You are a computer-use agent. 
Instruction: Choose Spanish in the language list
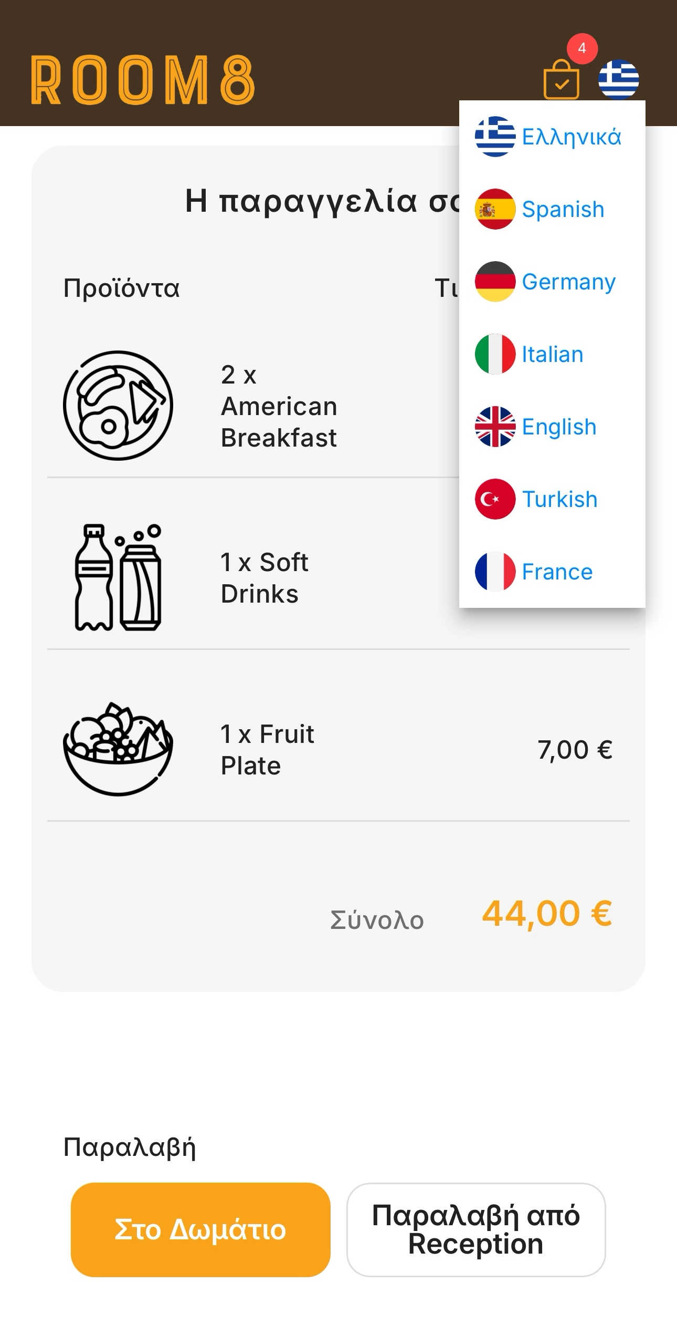coord(563,210)
